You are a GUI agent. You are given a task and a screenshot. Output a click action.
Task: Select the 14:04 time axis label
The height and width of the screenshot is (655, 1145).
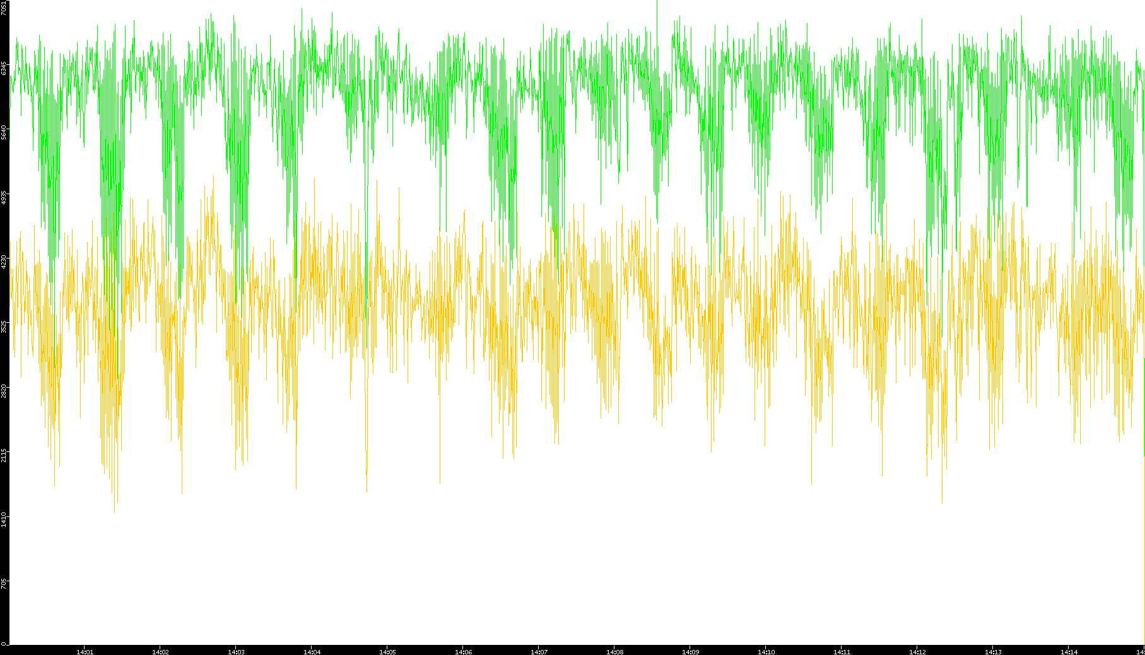312,652
